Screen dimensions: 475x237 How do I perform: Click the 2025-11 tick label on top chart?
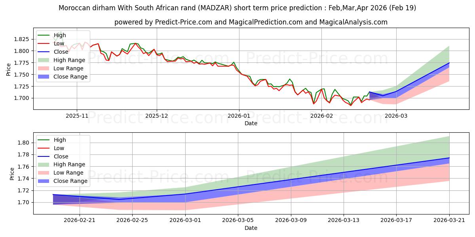77,116
